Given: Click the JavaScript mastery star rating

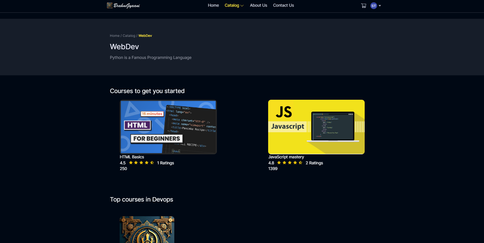Looking at the screenshot, I should (290, 163).
